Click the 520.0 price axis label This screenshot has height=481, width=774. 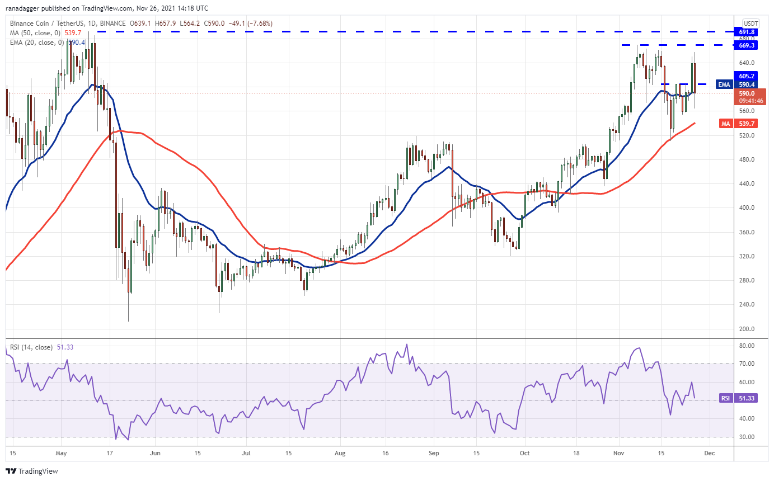coord(747,135)
